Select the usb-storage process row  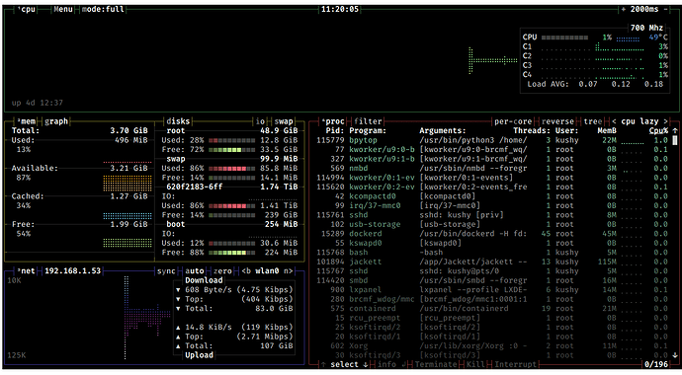[492, 224]
